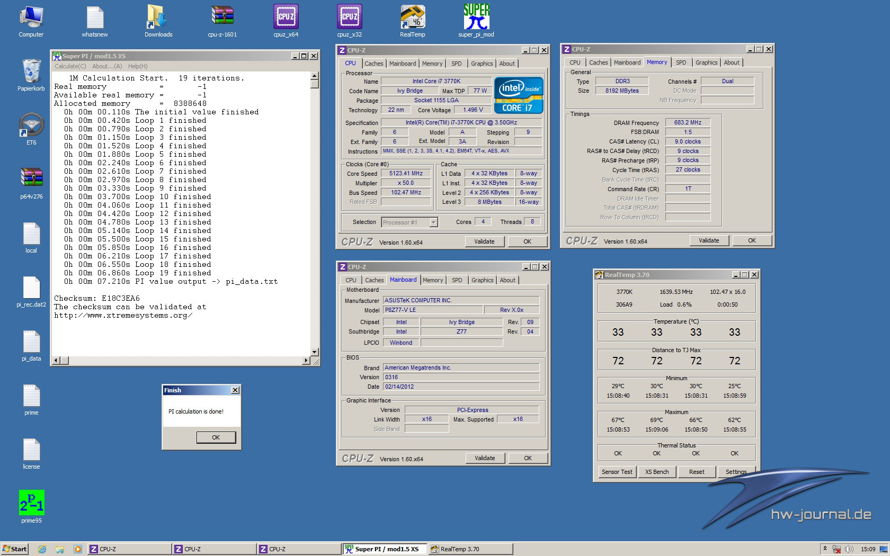Image resolution: width=890 pixels, height=556 pixels.
Task: Switch to Caches tab in the Memory CPU-Z window
Action: point(598,62)
